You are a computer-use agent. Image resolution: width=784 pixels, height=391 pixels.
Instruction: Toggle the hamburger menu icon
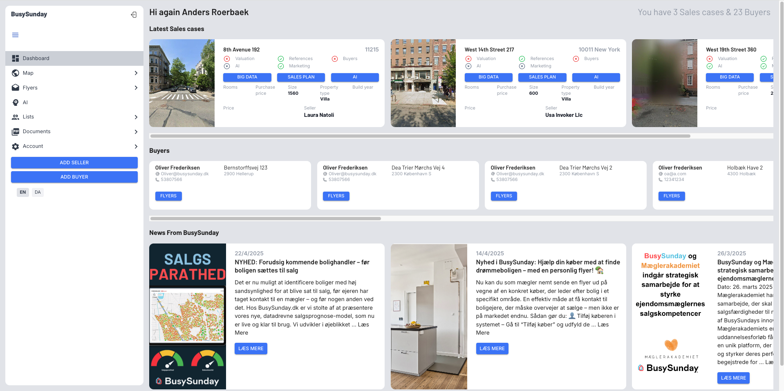pyautogui.click(x=16, y=35)
